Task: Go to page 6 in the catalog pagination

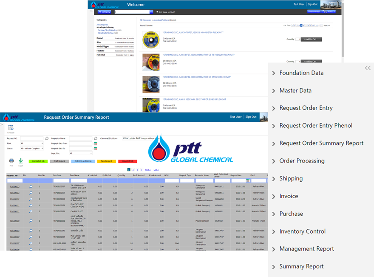Action: 303,25
